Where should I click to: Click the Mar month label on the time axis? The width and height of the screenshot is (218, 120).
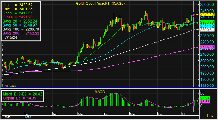[81, 114]
